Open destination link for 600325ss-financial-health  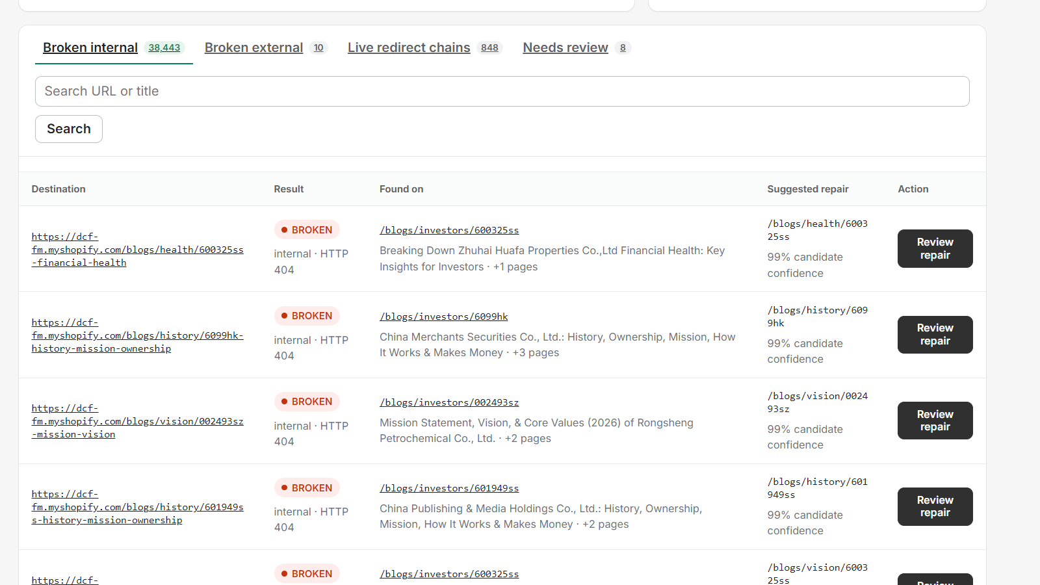tap(138, 250)
